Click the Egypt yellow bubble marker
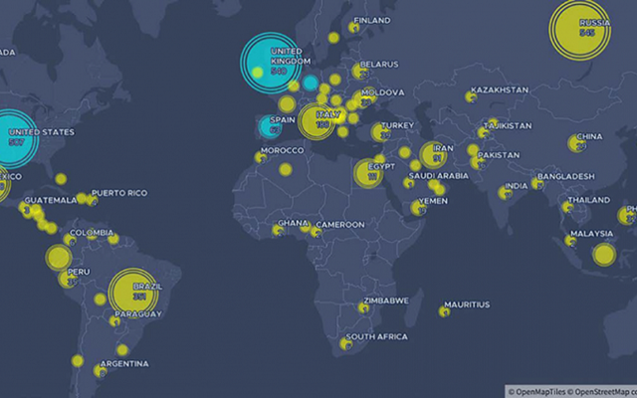Viewport: 637px width, 398px height. click(x=367, y=172)
